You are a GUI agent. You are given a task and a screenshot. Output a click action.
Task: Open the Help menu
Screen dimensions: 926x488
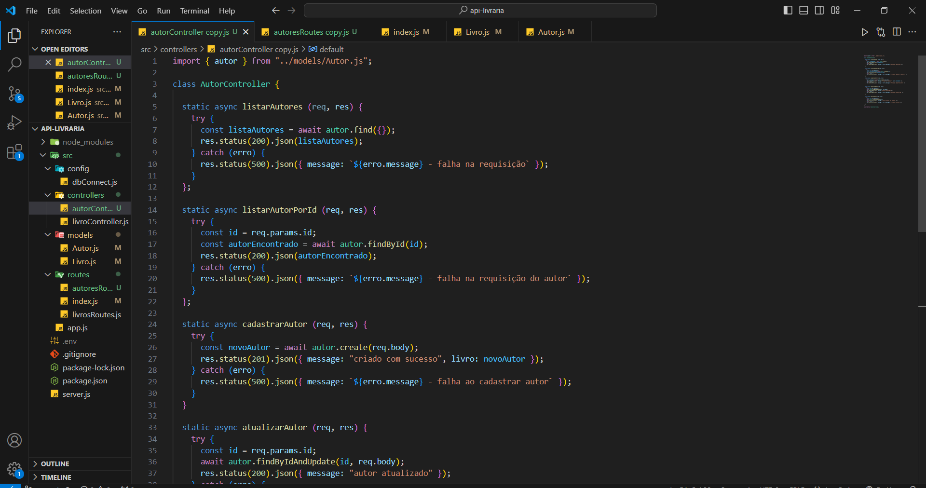pyautogui.click(x=227, y=11)
